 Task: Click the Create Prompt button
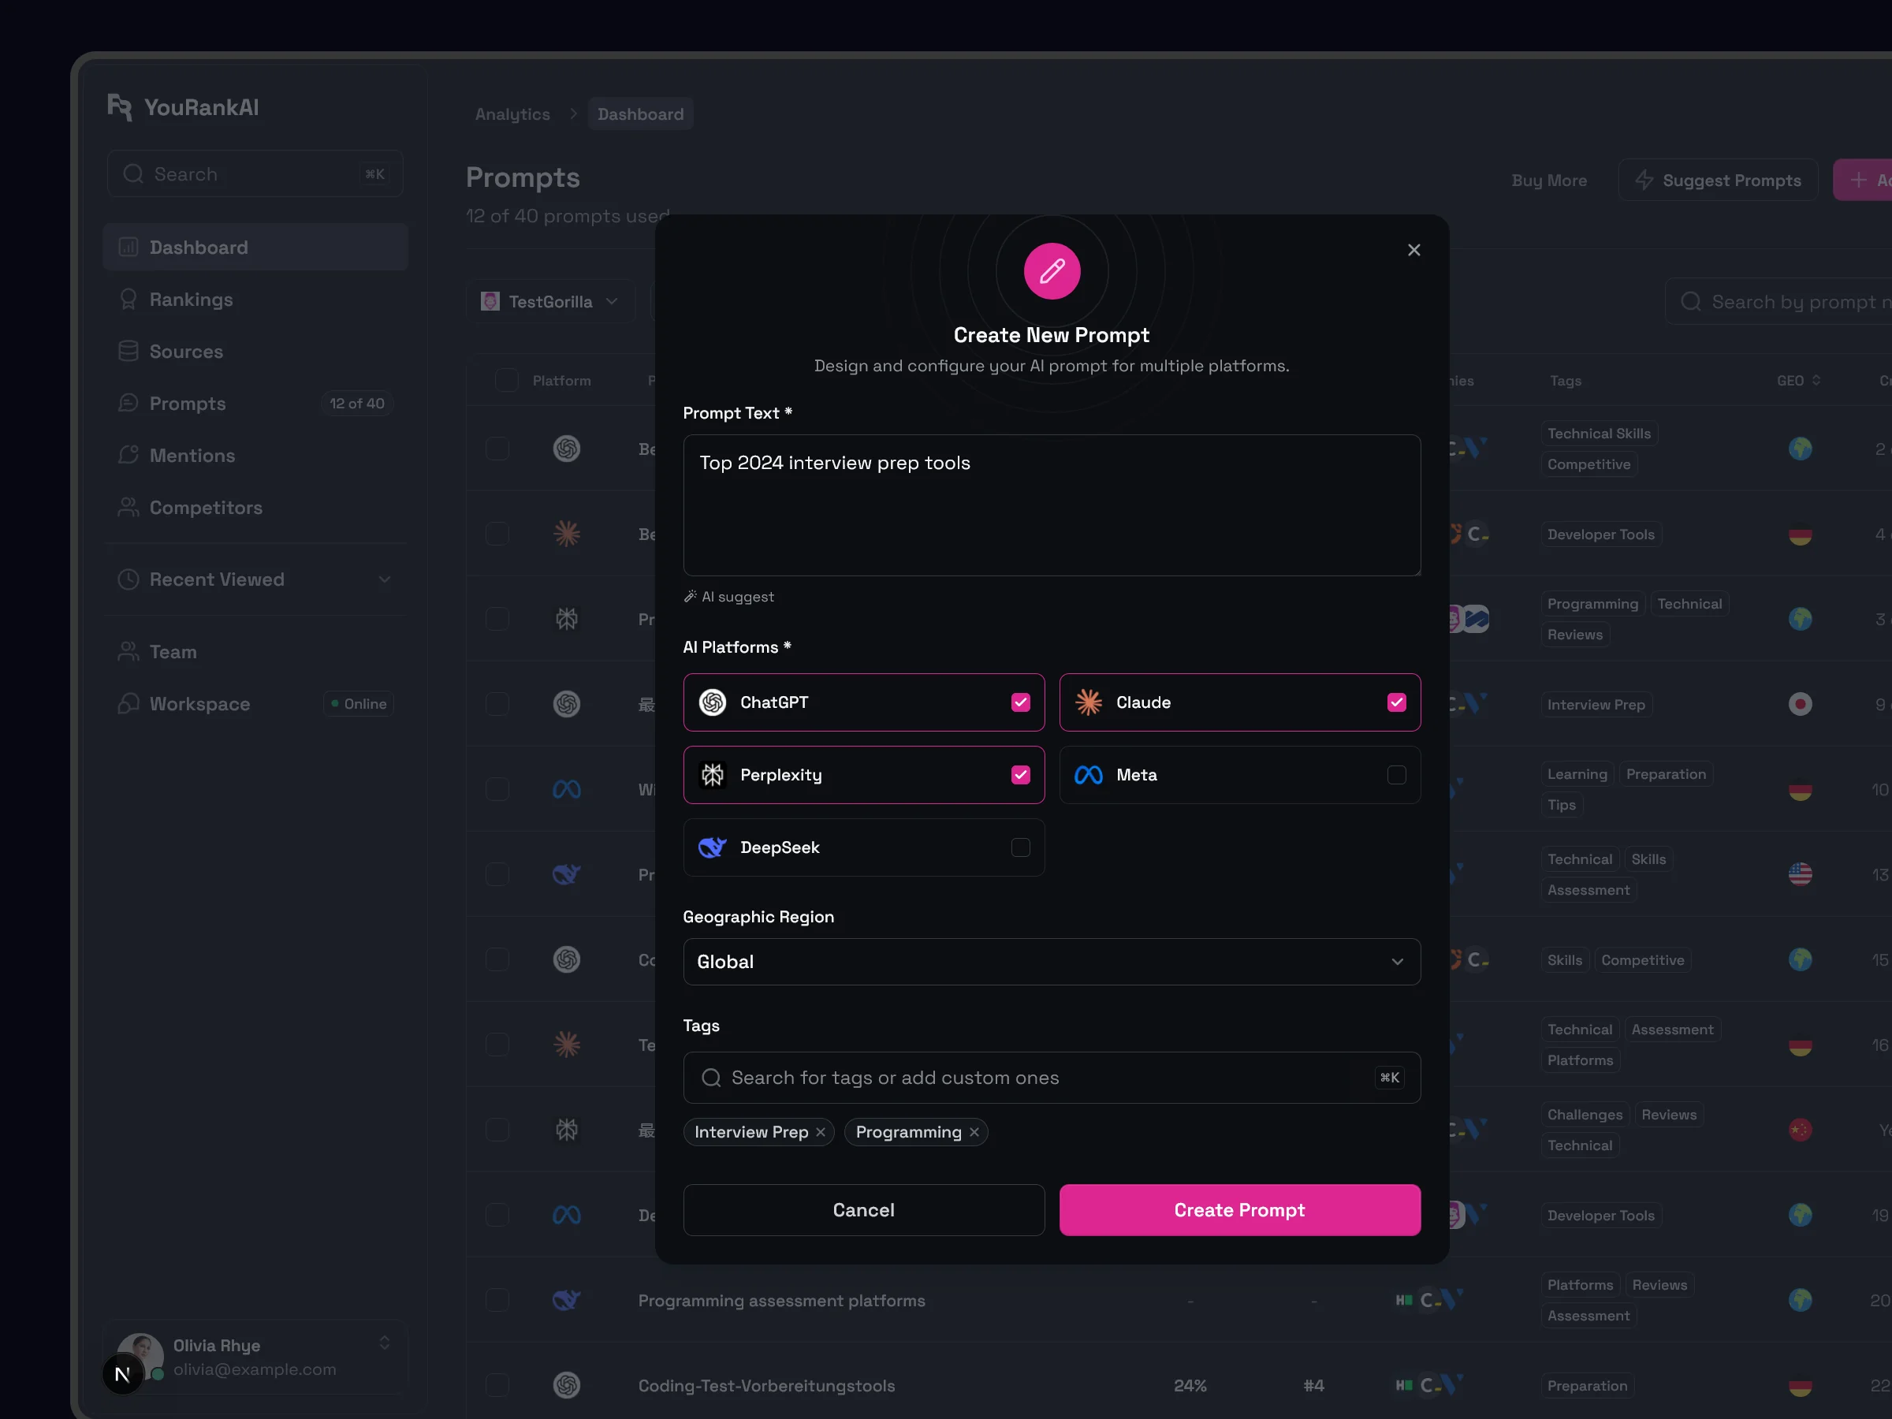[x=1238, y=1209]
